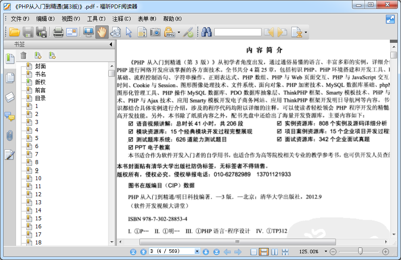Click the bookmark panel scrollbar thumb
Image resolution: width=401 pixels, height=260 pixels.
[111, 74]
